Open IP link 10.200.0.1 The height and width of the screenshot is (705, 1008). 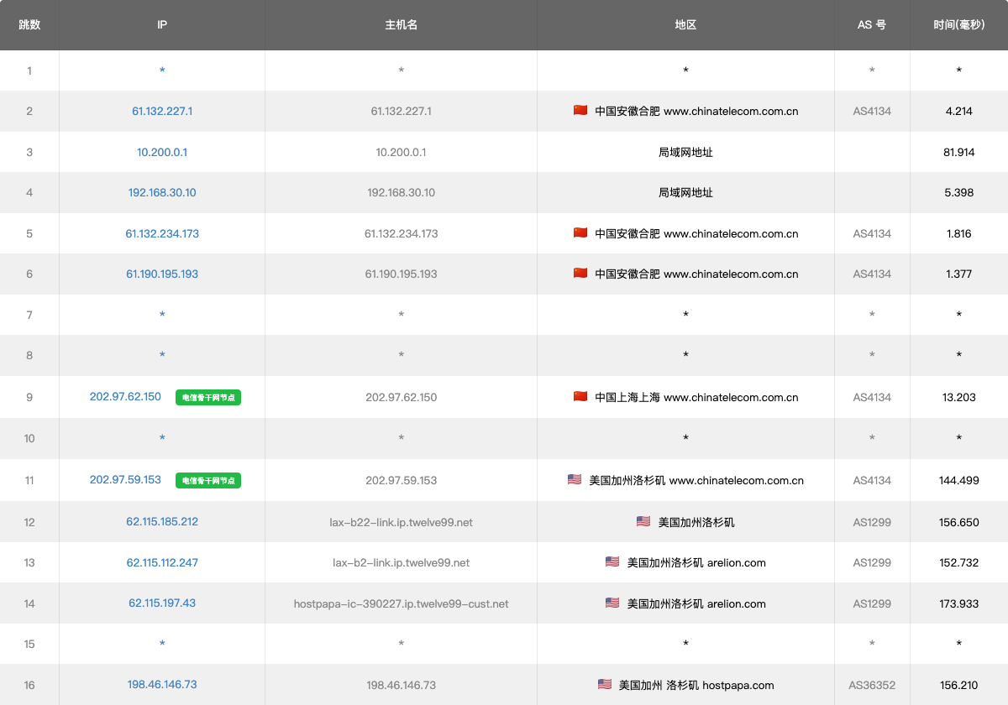click(x=162, y=152)
